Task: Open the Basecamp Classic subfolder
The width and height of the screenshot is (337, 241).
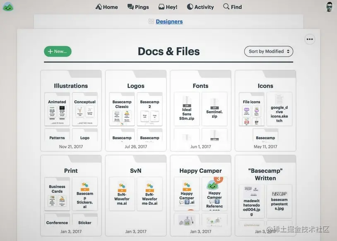Action: click(122, 109)
